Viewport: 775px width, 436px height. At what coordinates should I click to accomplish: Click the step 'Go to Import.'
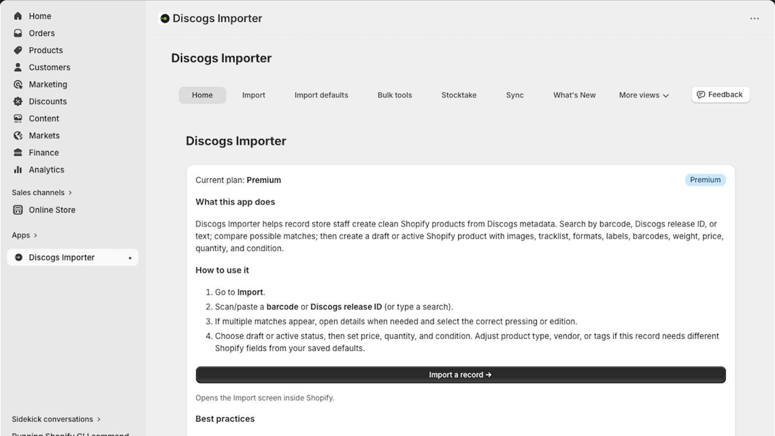pos(240,292)
